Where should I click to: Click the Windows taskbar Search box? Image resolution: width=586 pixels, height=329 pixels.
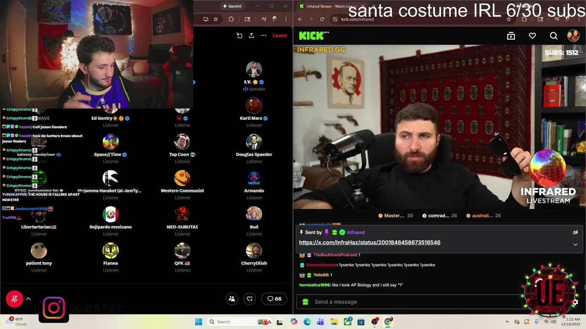click(240, 322)
